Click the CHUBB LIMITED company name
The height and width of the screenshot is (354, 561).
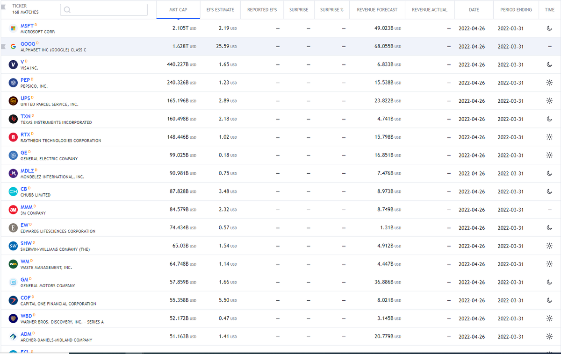(x=36, y=195)
